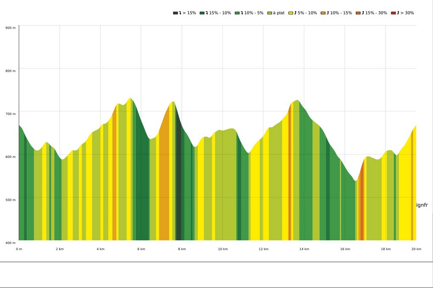Click the red '> 30%' climb swatch

pyautogui.click(x=393, y=13)
